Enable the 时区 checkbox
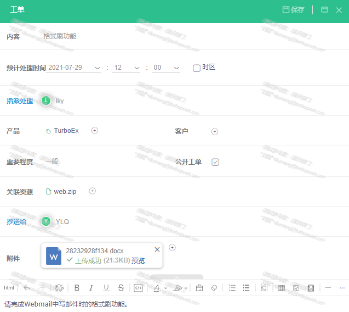The height and width of the screenshot is (312, 349). click(x=197, y=68)
